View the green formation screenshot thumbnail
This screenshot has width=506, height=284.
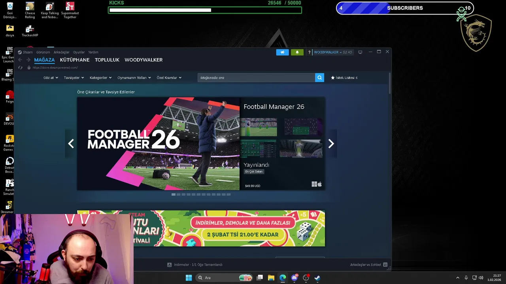pos(259,149)
